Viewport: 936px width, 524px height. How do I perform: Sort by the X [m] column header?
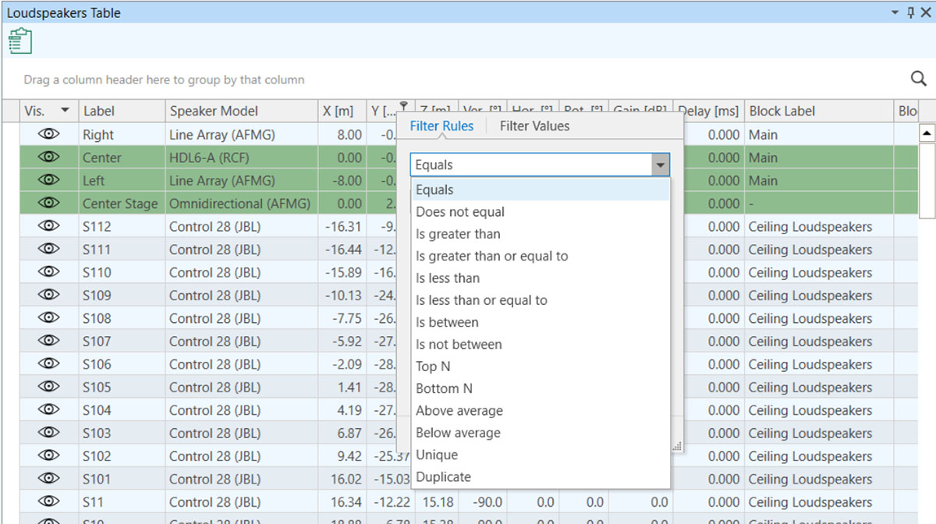pos(342,111)
